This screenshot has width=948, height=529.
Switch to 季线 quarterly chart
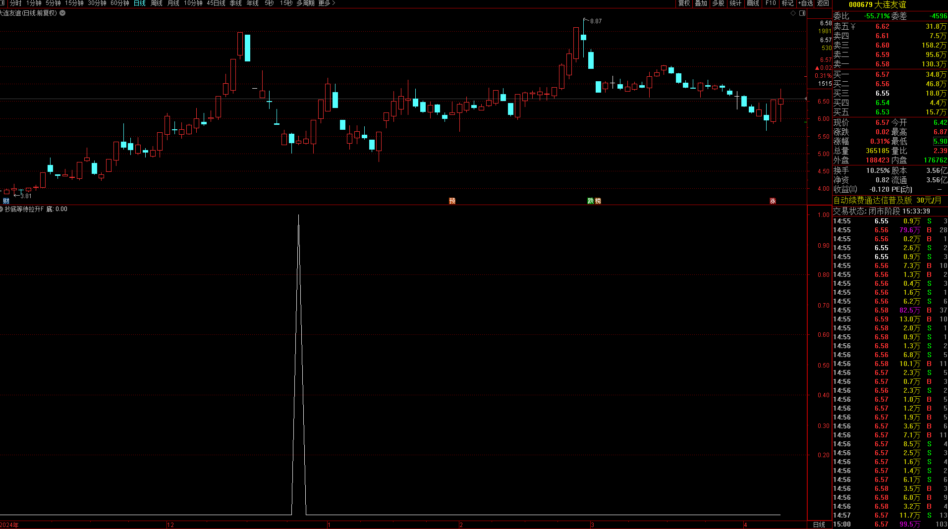(x=236, y=3)
